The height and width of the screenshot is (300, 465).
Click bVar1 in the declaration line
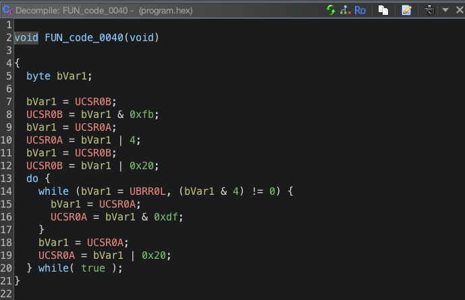[x=72, y=76]
